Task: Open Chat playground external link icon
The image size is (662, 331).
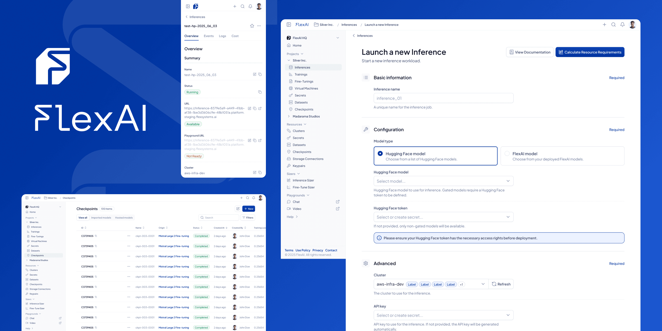Action: (338, 202)
